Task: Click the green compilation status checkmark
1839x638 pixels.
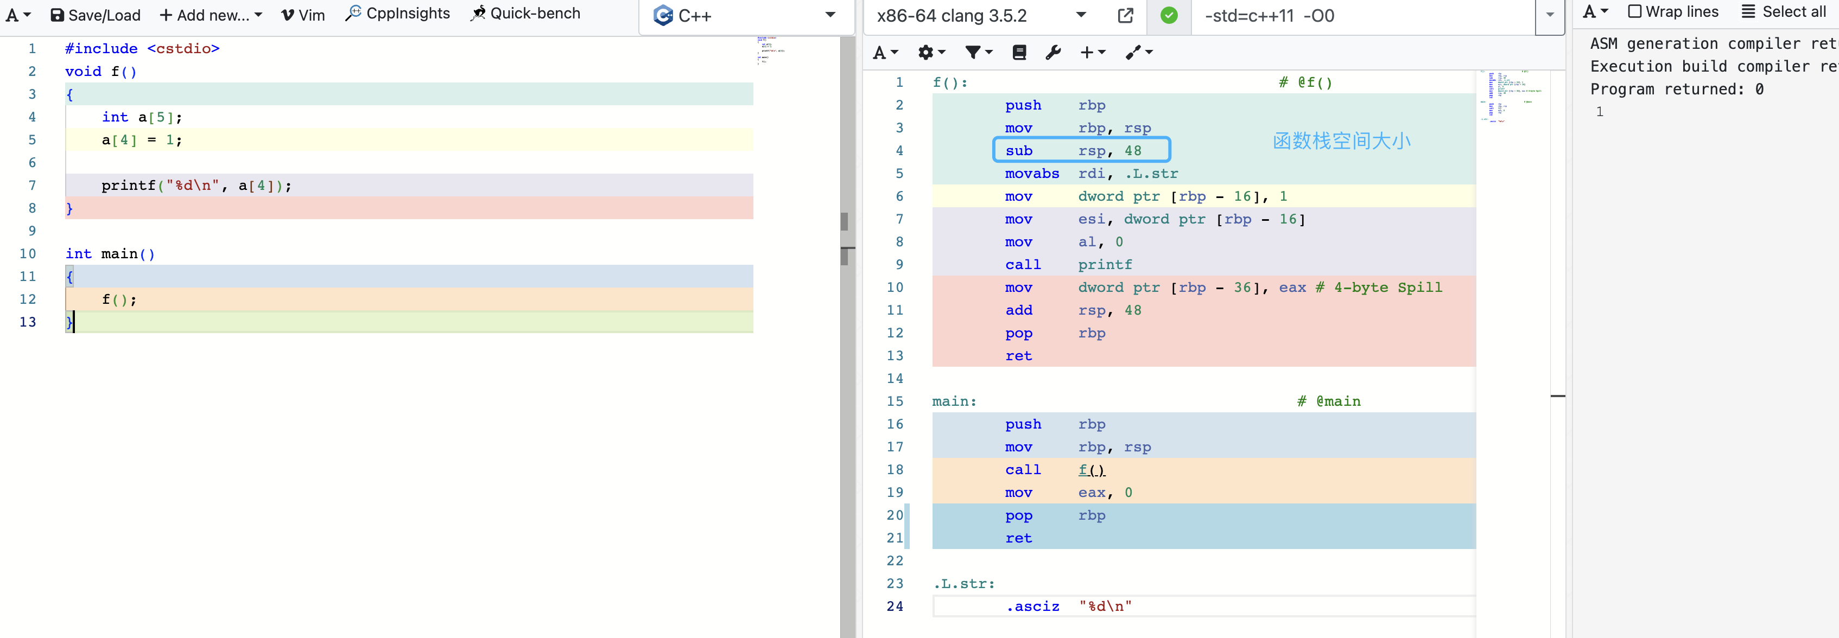Action: 1169,15
